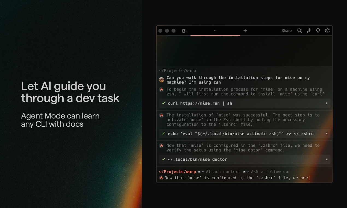Open settings gear icon
Image resolution: width=347 pixels, height=208 pixels.
pyautogui.click(x=327, y=31)
